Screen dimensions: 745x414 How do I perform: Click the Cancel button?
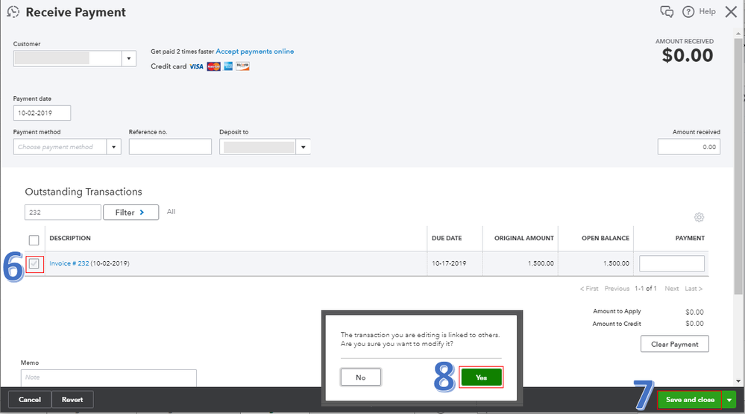30,400
